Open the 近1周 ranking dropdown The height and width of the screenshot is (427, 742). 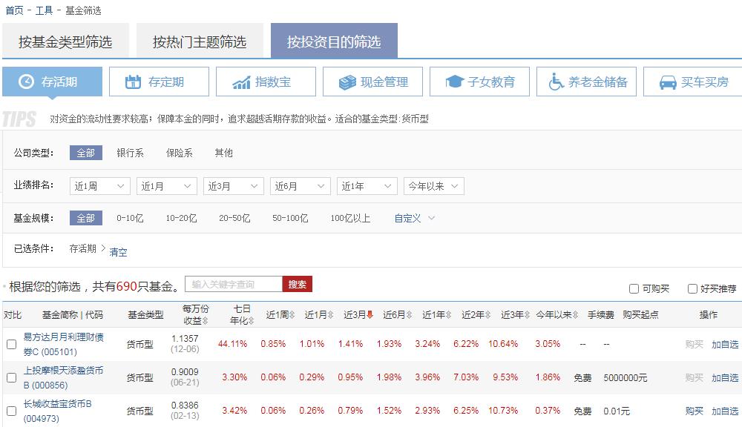click(x=99, y=186)
